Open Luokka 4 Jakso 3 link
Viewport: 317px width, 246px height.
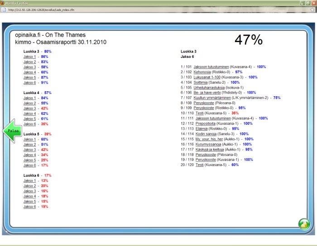click(x=29, y=109)
